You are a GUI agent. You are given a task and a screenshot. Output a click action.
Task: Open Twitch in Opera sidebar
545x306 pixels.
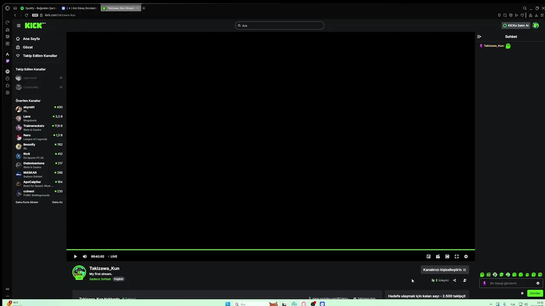point(7,61)
